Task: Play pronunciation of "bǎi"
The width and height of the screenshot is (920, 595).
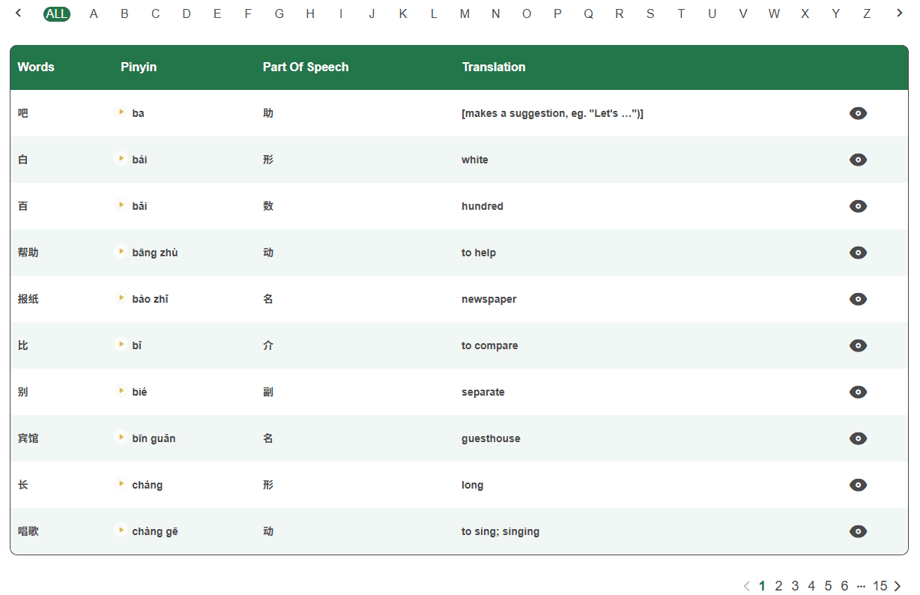Action: [121, 206]
